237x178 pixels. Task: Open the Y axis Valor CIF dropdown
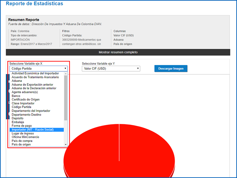(x=111, y=69)
